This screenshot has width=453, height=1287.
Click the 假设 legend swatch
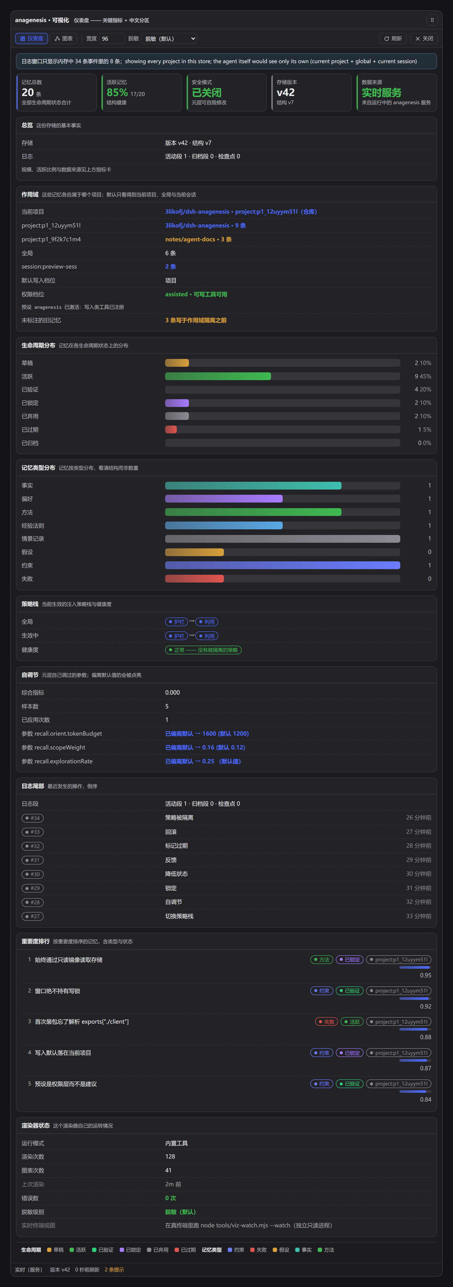[275, 1250]
